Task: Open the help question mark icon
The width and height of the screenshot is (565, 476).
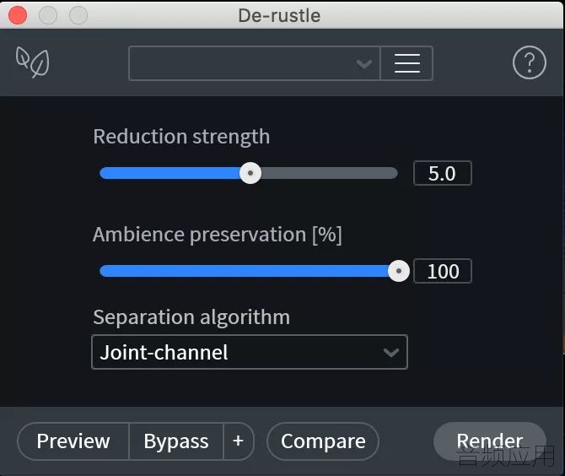Action: click(x=530, y=62)
